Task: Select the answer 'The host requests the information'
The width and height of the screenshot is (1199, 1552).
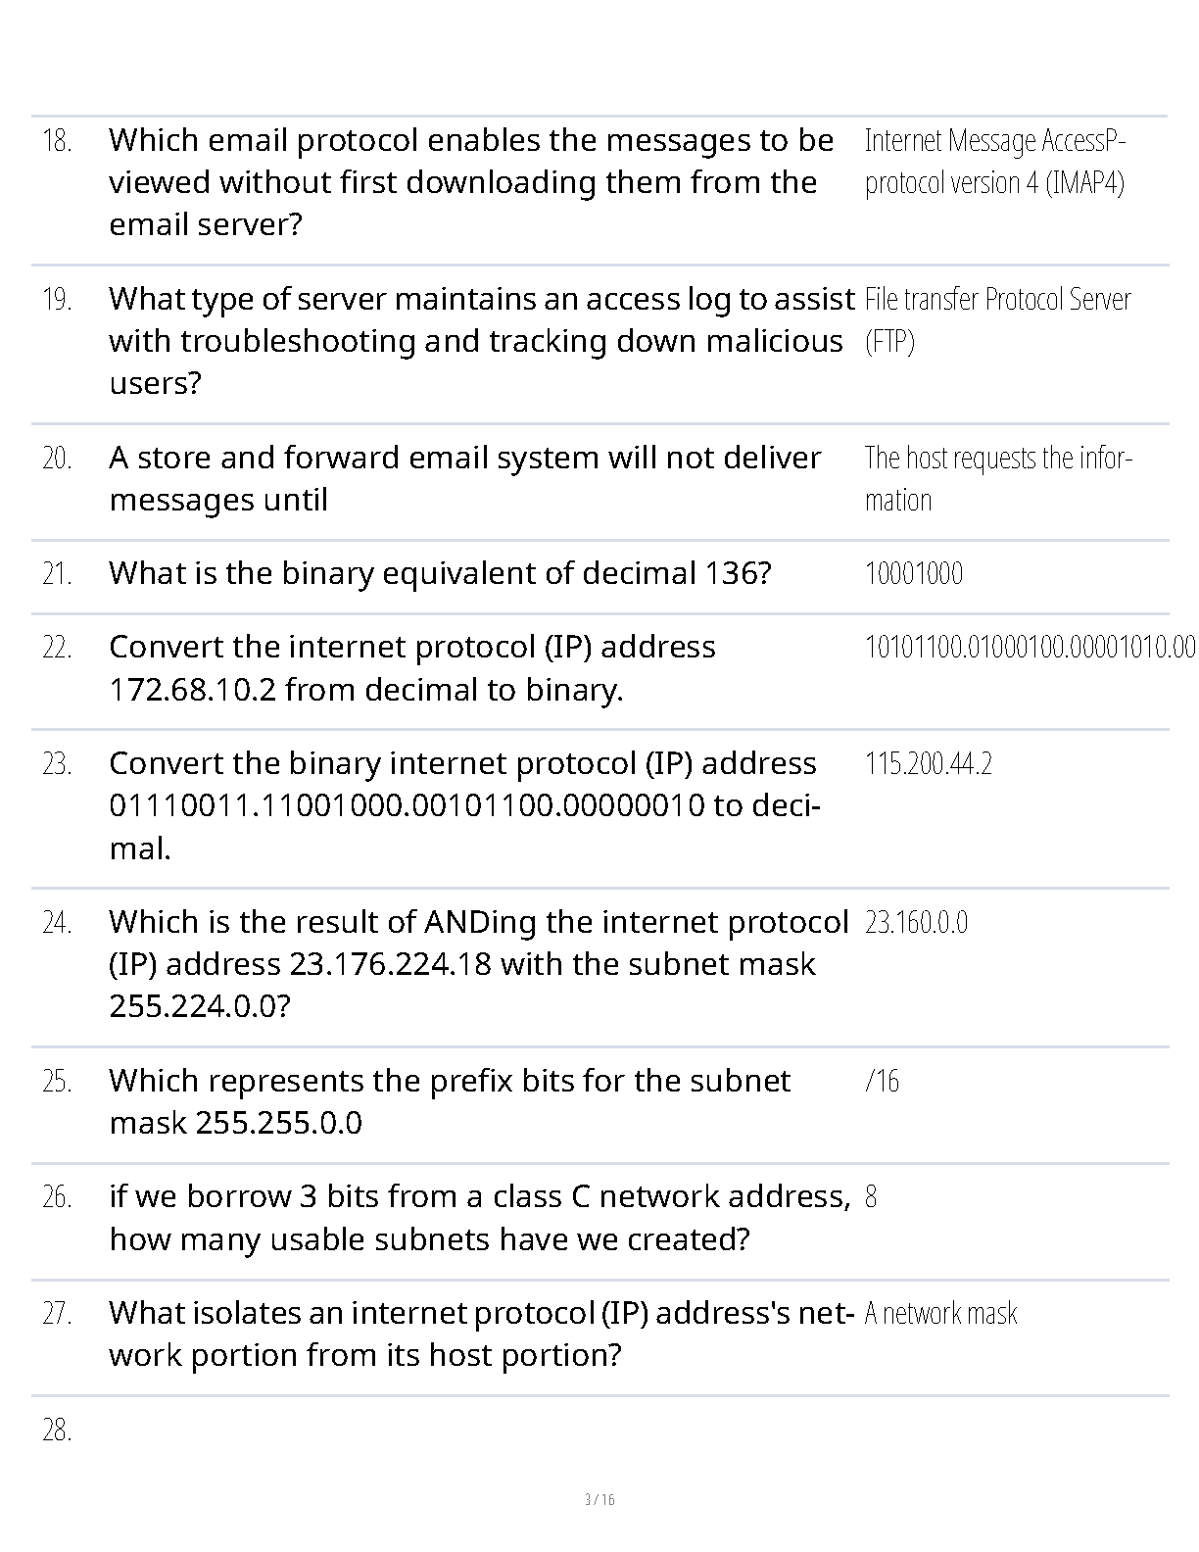Action: (997, 479)
